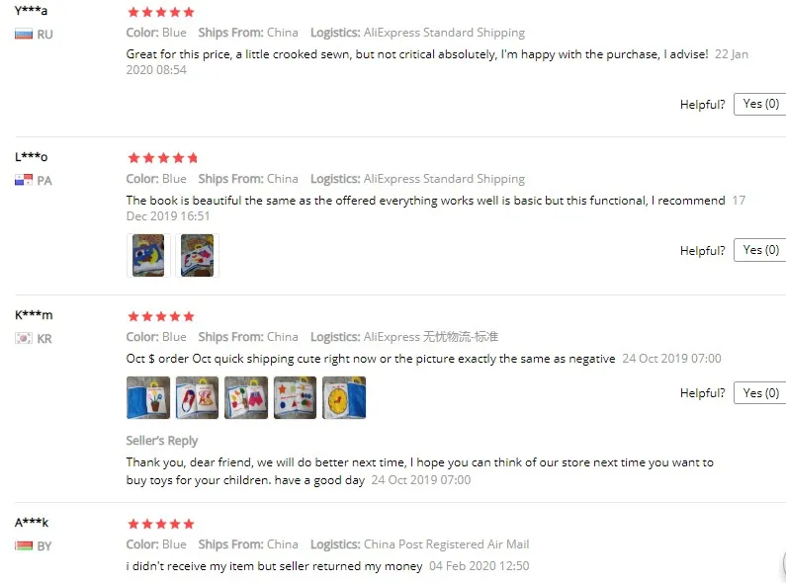This screenshot has height=583, width=786.
Task: Click the Russian flag icon next to RU
Action: tap(24, 35)
